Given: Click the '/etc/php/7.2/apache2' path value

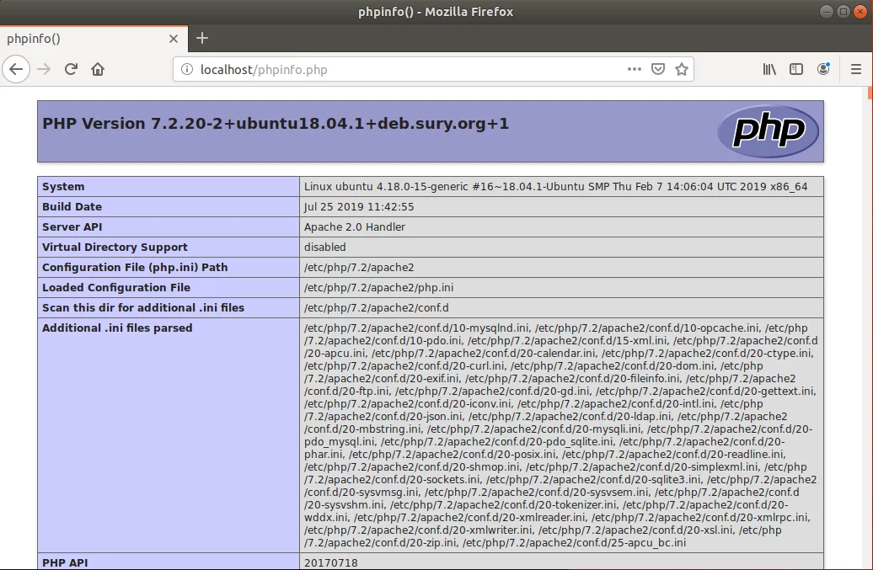Looking at the screenshot, I should [359, 268].
